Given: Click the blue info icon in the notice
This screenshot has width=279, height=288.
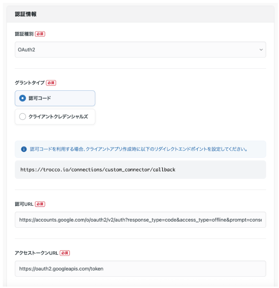Looking at the screenshot, I should coord(24,149).
